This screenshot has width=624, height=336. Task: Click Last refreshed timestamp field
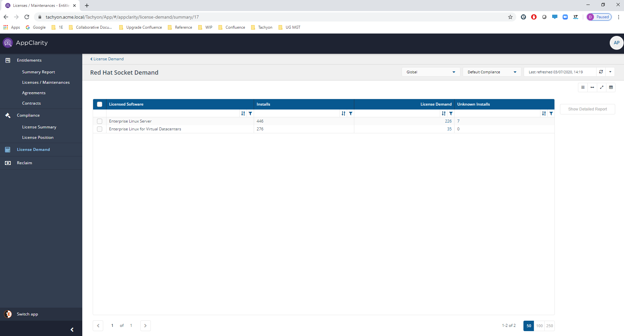560,72
